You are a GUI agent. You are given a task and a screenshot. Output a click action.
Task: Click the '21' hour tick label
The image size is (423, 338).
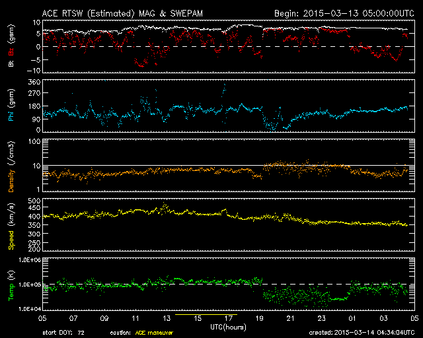pyautogui.click(x=290, y=318)
